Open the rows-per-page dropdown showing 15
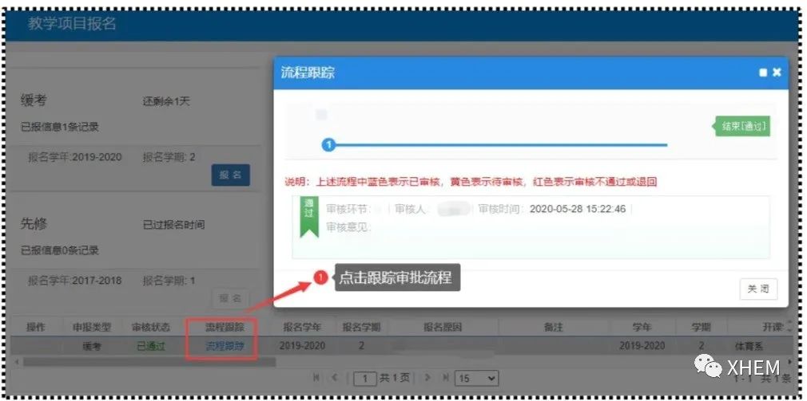 pyautogui.click(x=476, y=378)
